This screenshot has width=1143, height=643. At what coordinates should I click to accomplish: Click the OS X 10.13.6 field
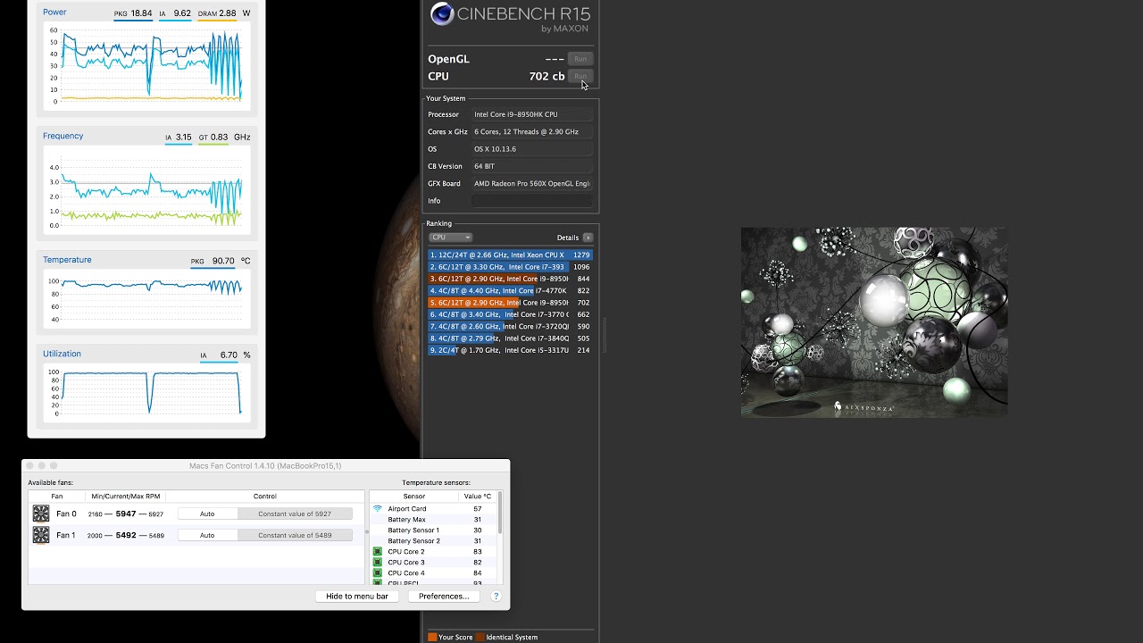(531, 149)
